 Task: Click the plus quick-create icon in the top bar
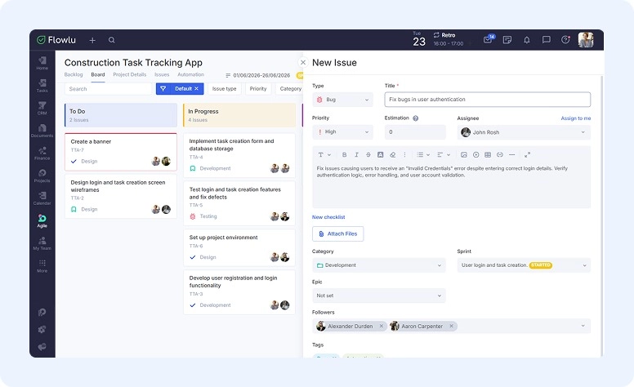click(92, 40)
